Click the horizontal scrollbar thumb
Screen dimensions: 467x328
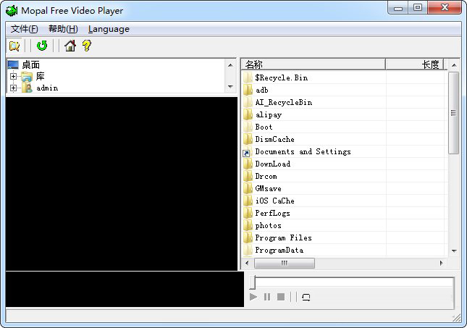click(284, 263)
